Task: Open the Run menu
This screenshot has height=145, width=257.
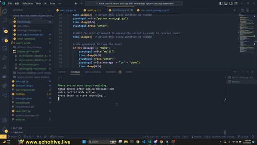Action: [52, 3]
